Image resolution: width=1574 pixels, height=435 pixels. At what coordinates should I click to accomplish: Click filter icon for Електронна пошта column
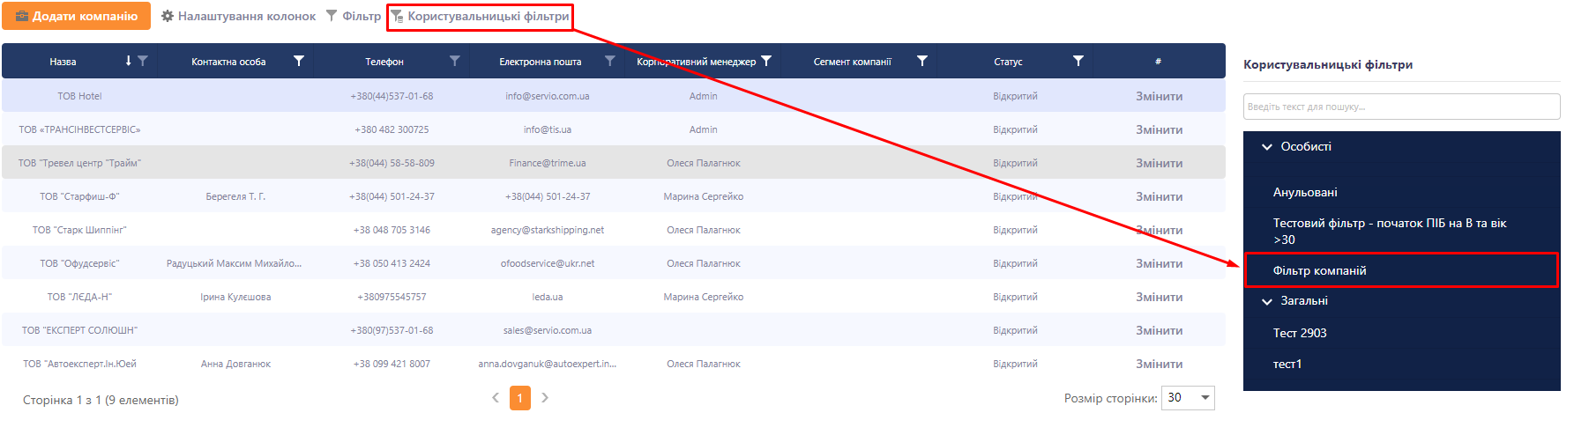[x=609, y=61]
